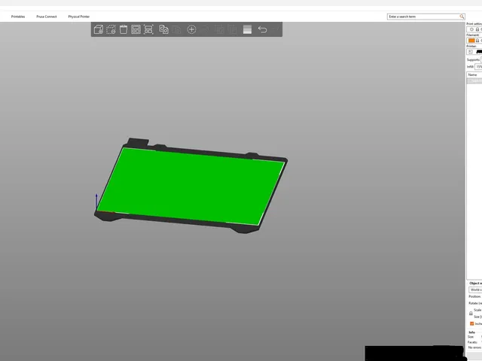Switch to the Printables tab

(18, 17)
